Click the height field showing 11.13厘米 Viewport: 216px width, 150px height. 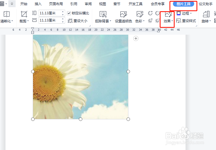50,13
